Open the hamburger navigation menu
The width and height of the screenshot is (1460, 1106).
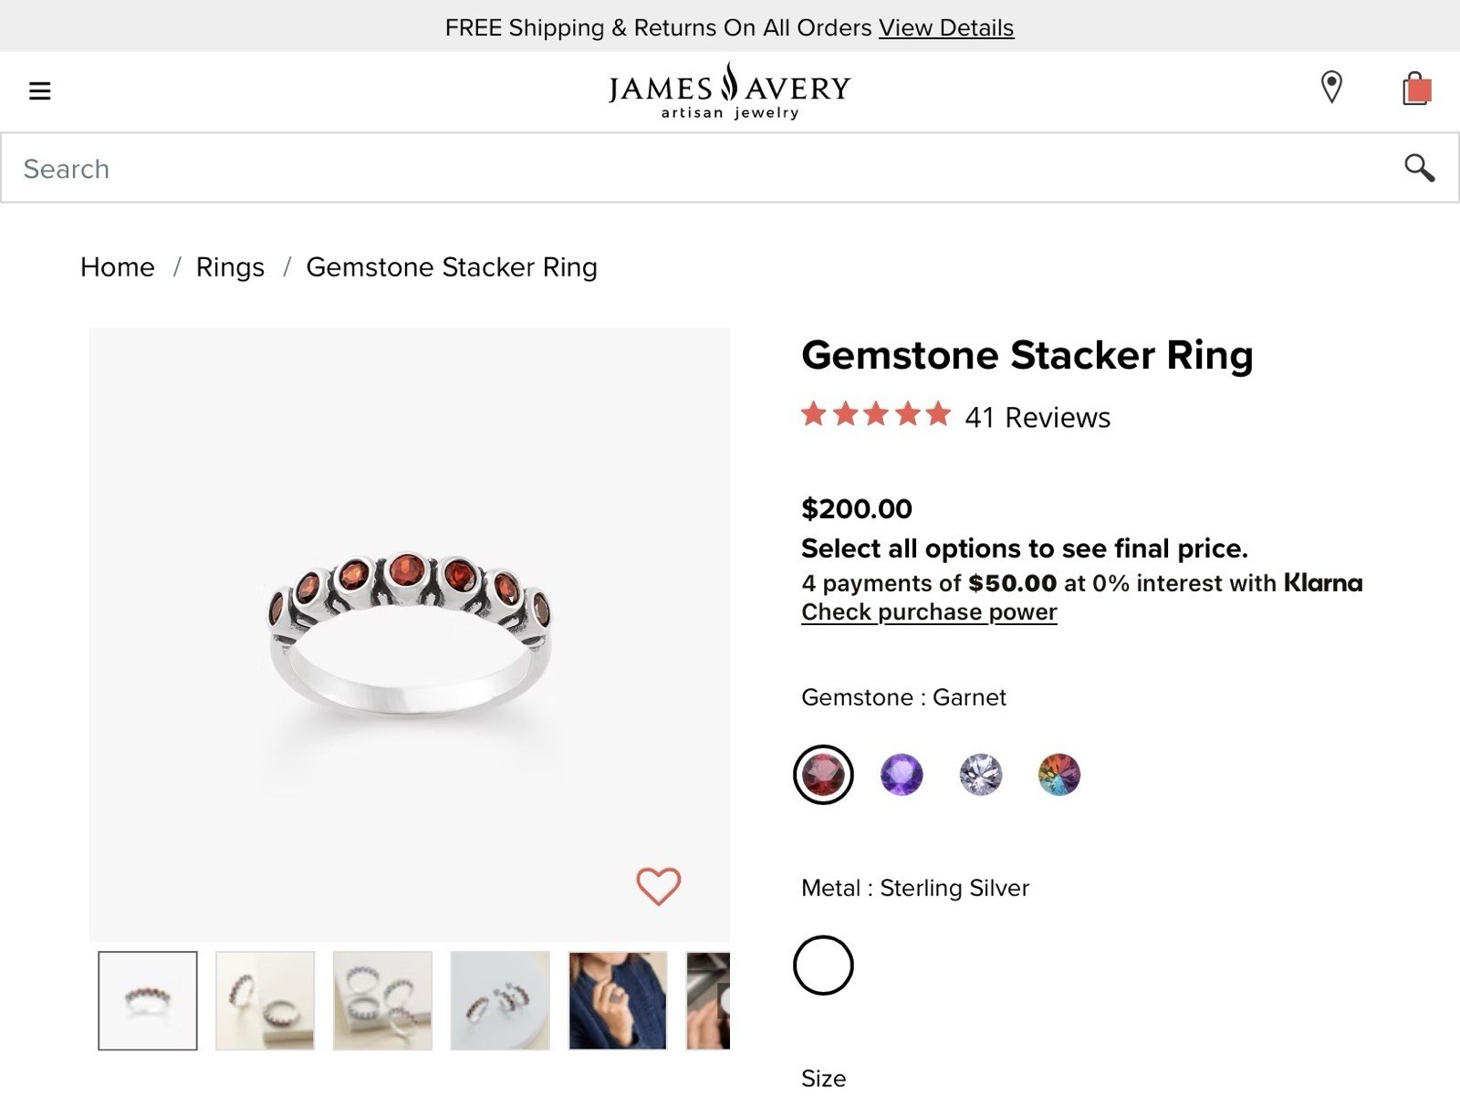[40, 91]
